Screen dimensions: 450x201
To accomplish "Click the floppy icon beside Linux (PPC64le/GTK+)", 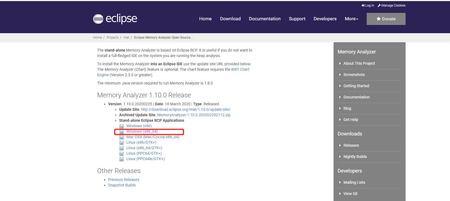I will (121, 159).
